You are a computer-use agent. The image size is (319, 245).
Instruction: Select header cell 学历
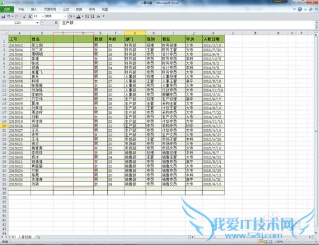[x=194, y=39]
